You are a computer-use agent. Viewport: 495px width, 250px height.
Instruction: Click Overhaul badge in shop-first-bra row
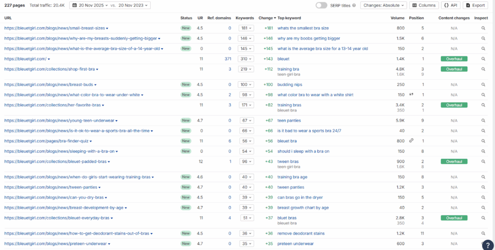pos(454,69)
